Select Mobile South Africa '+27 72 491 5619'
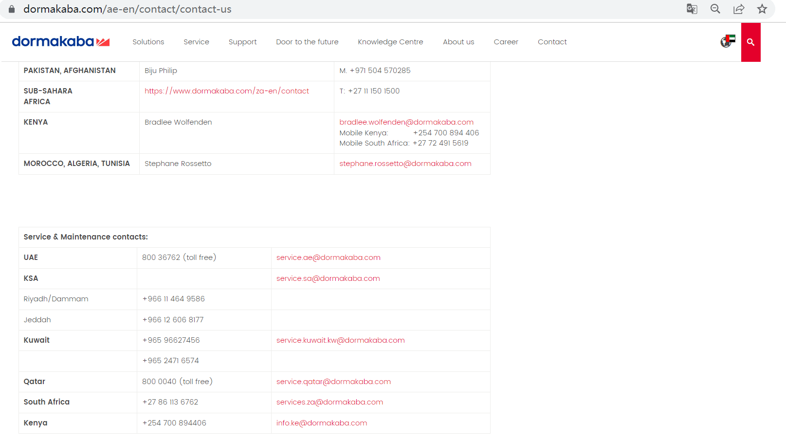The image size is (786, 442). coord(440,143)
